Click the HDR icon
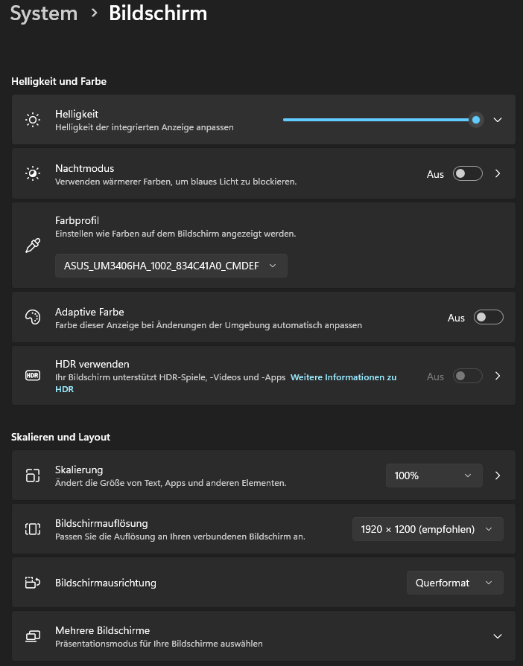 33,376
